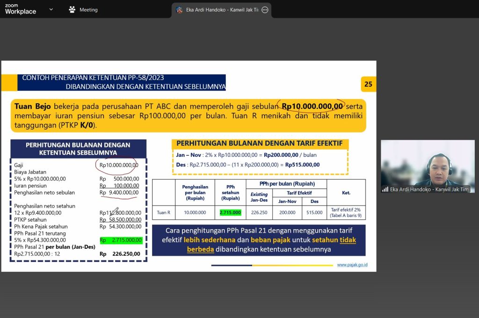Open the three-dot more options on the tab
Screen dimensions: 479x318
coord(265,10)
